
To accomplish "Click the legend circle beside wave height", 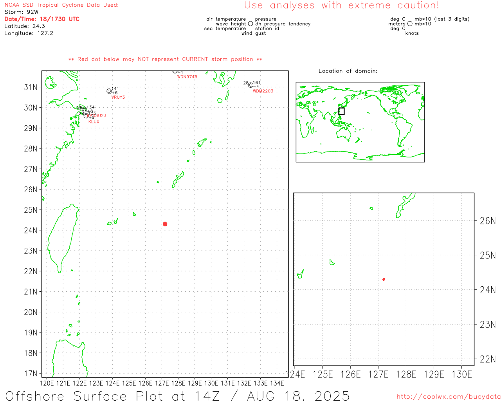I will pos(250,24).
